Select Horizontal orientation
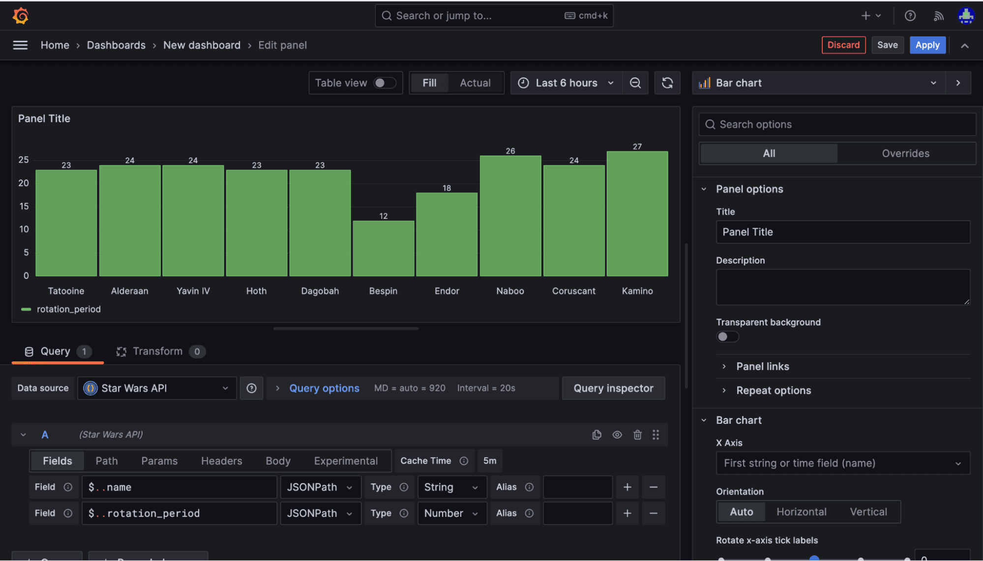983x561 pixels. click(802, 511)
